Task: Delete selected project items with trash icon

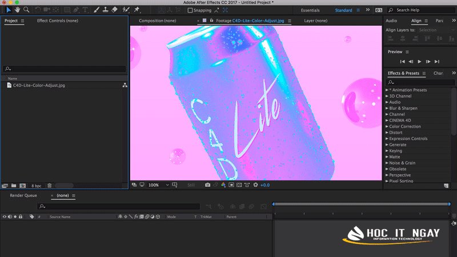Action: coord(50,186)
